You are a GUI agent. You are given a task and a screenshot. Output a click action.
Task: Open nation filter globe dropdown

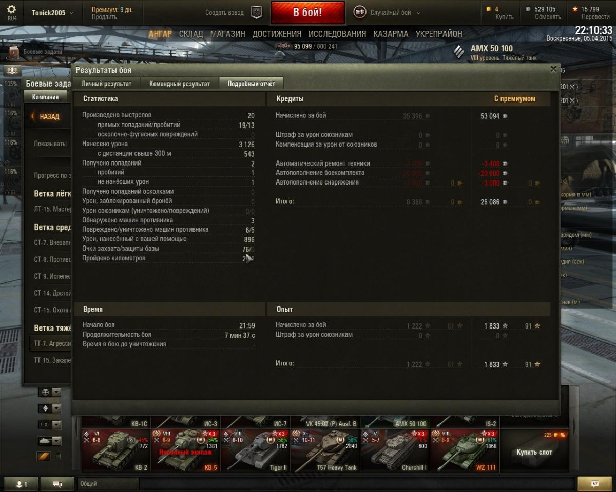point(49,392)
